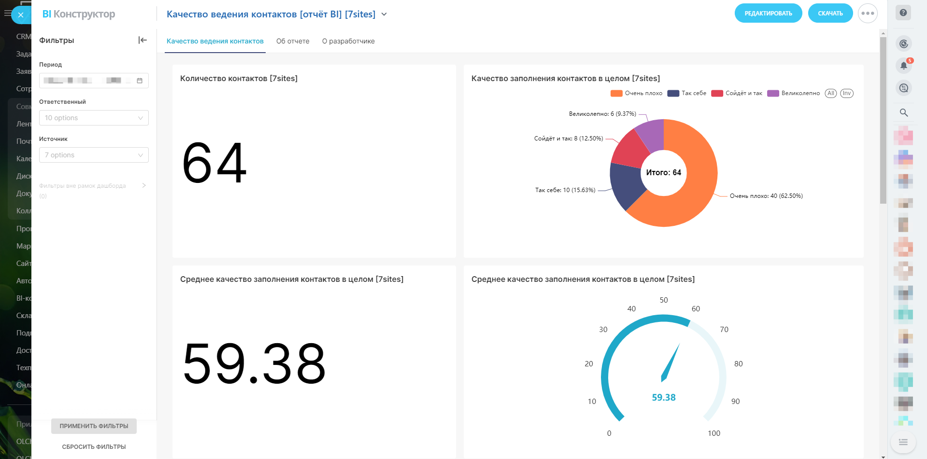This screenshot has width=927, height=459.
Task: Open the Bitrix24 spiral icon below help
Action: point(904,44)
